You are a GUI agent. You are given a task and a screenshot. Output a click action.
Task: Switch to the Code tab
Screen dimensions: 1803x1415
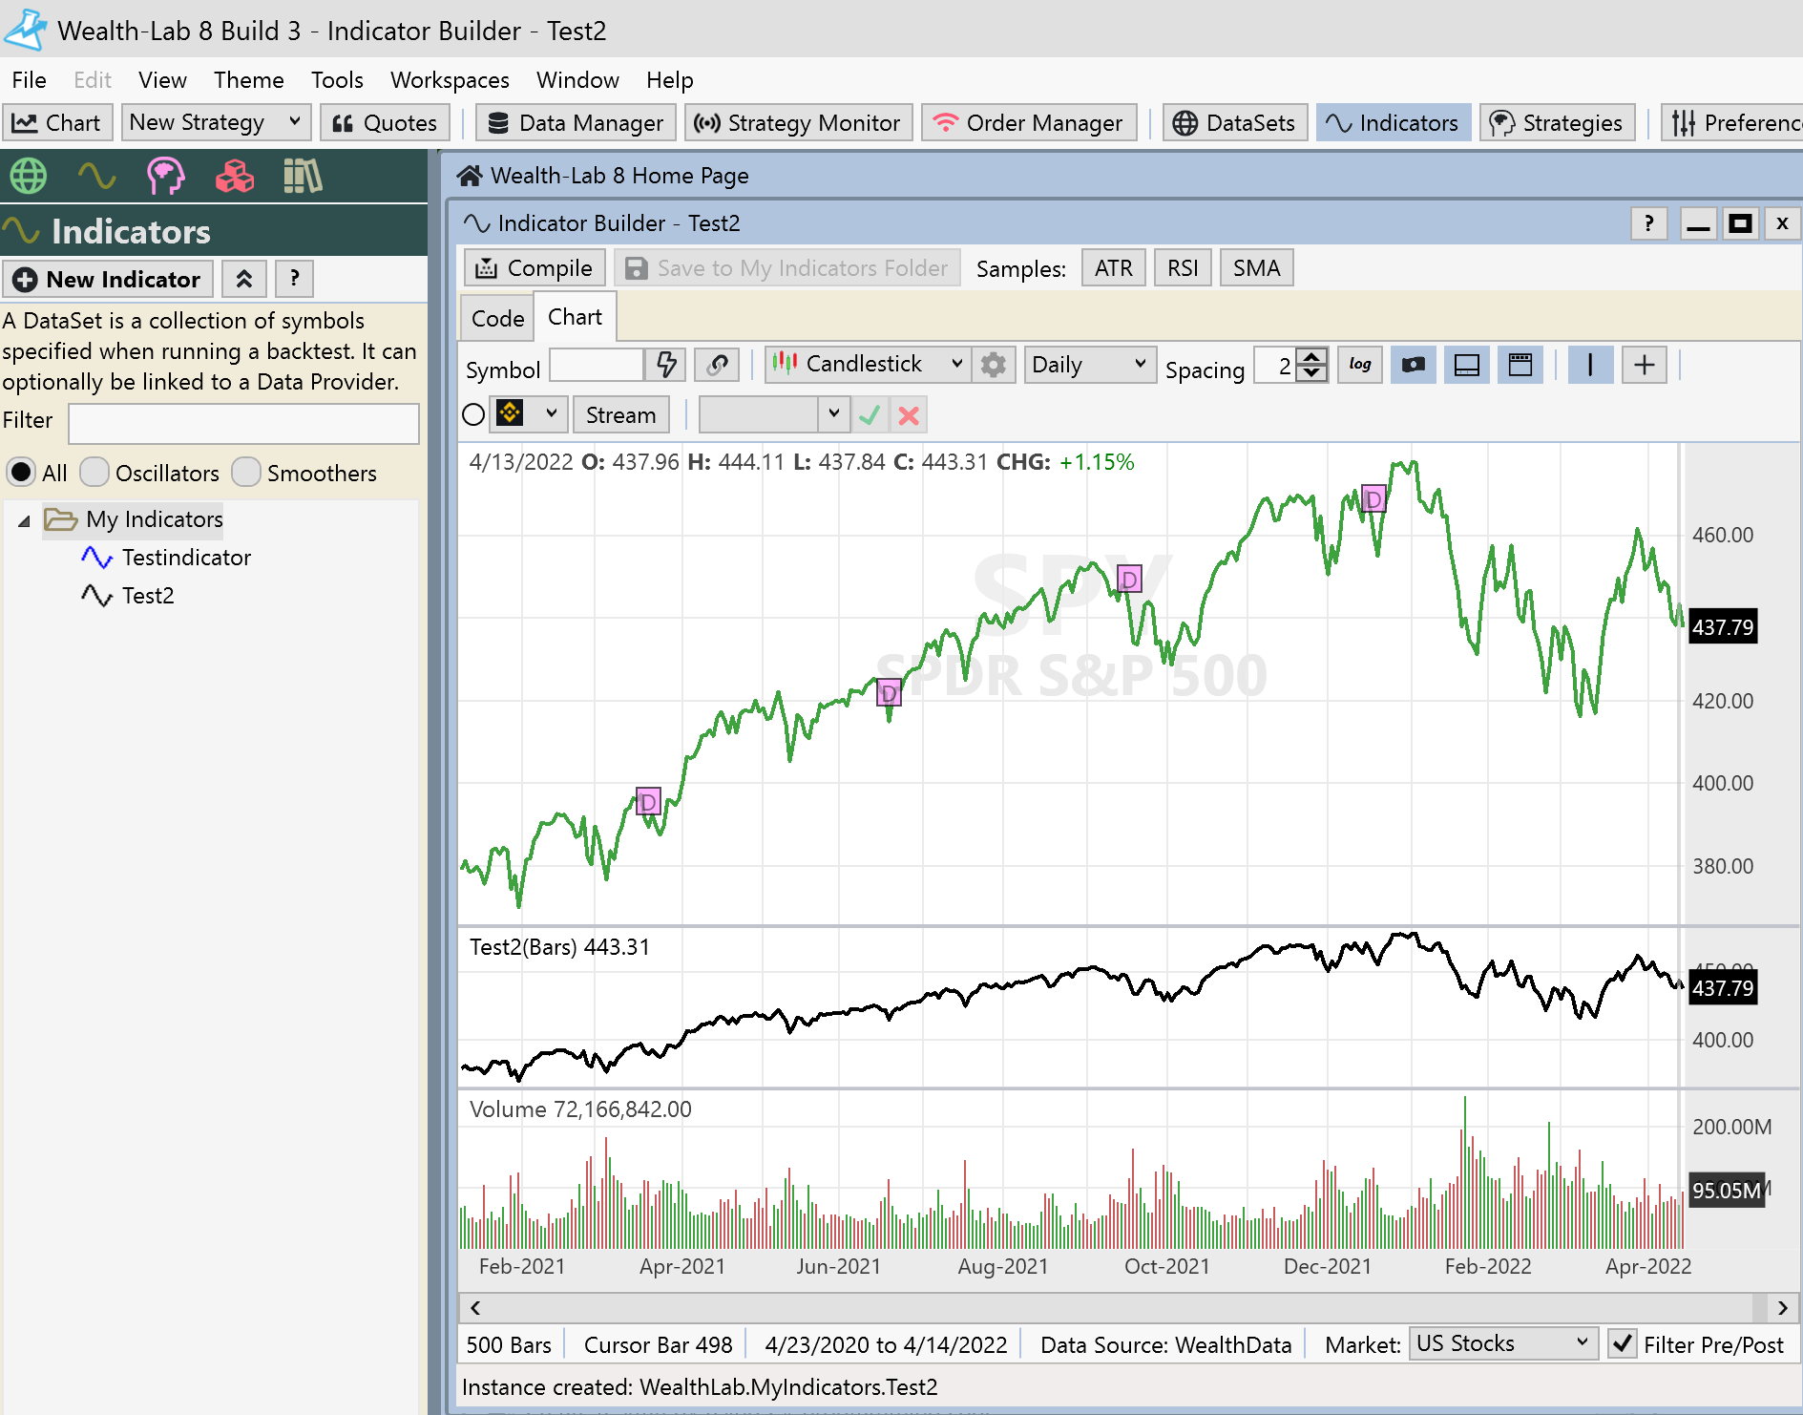pos(497,319)
